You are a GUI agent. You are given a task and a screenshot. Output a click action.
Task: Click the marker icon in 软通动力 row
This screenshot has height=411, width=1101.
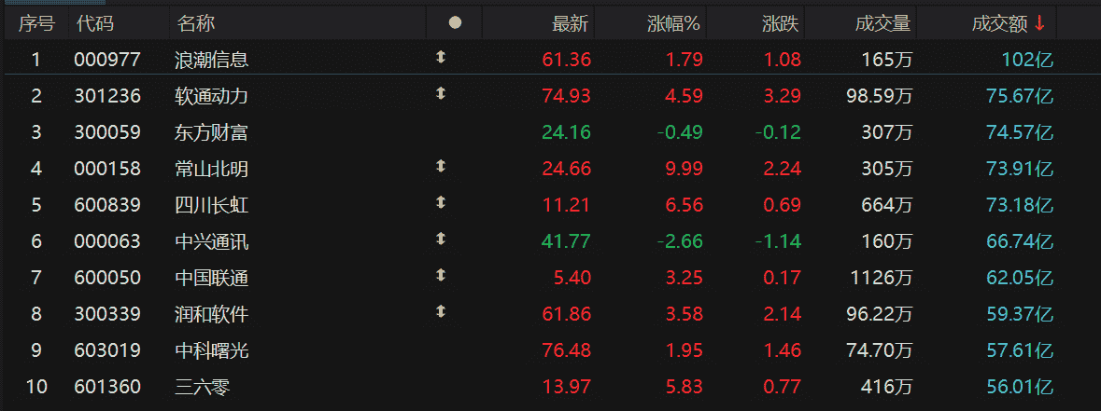[x=441, y=94]
